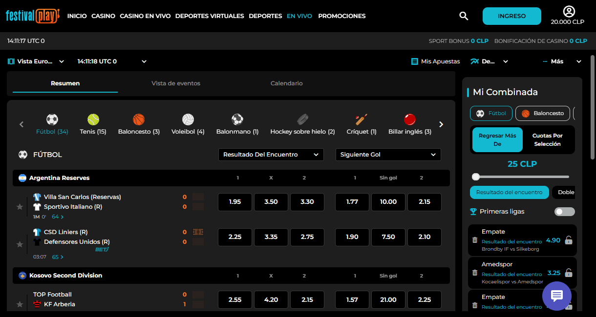This screenshot has height=317, width=596.
Task: Switch to Resumen tab
Action: pos(65,83)
